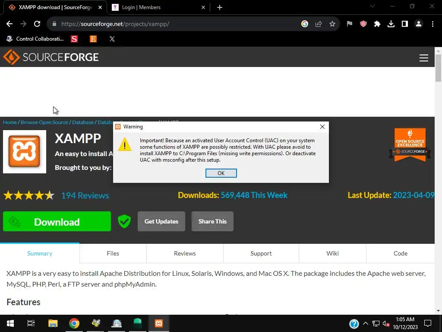This screenshot has height=332, width=442.
Task: Open the orange E bookmark
Action: [93, 39]
